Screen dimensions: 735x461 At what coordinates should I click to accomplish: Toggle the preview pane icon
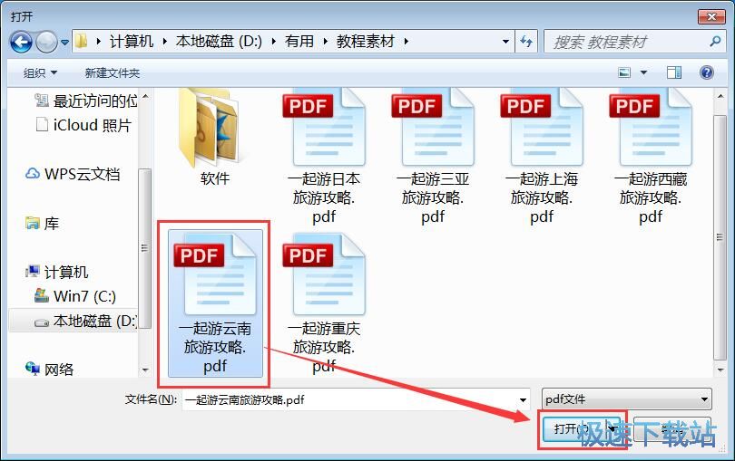[674, 72]
